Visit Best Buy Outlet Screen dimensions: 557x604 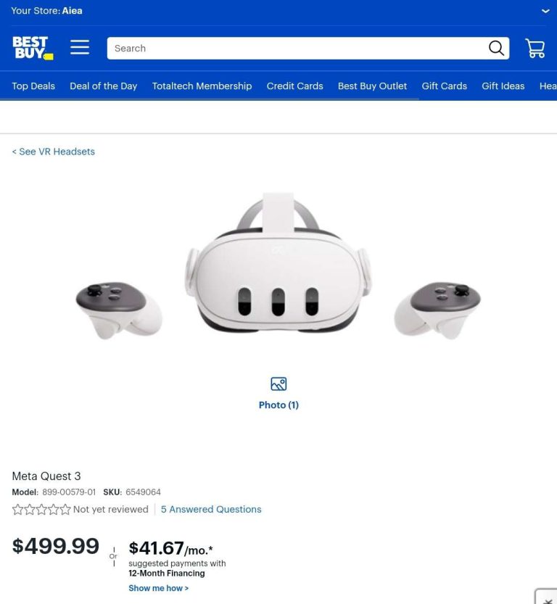click(372, 86)
